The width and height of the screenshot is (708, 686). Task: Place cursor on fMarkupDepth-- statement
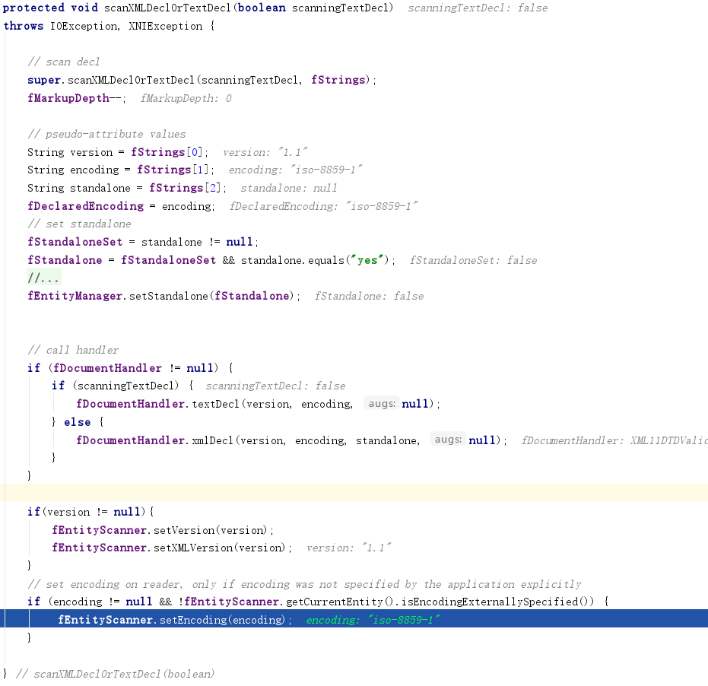click(x=75, y=98)
